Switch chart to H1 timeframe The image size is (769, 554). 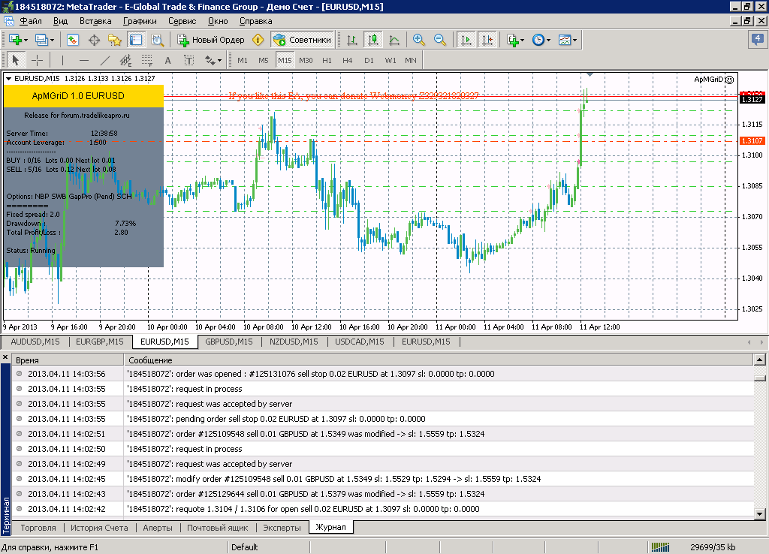tap(327, 60)
